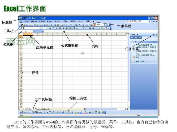Click the help question search box
The height and width of the screenshot is (132, 177).
point(137,21)
